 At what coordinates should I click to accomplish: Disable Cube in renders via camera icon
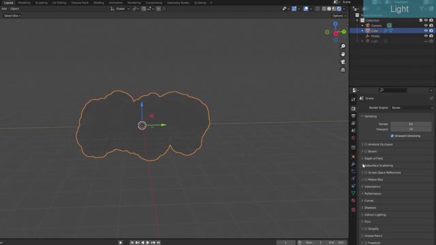pos(431,31)
